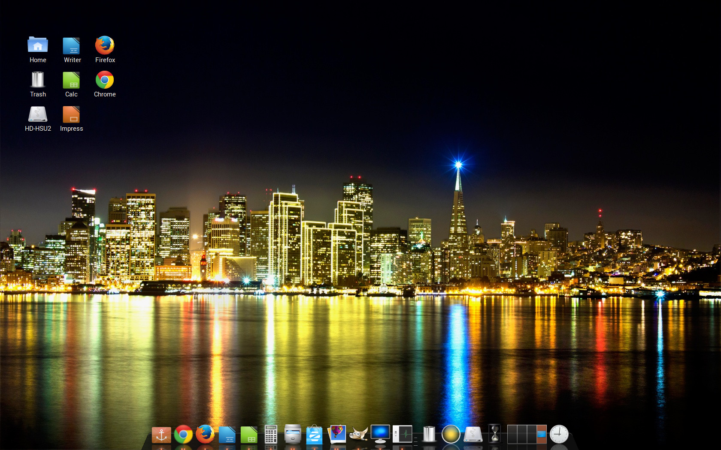Open the Trash icon on desktop
The width and height of the screenshot is (721, 450).
coord(38,80)
